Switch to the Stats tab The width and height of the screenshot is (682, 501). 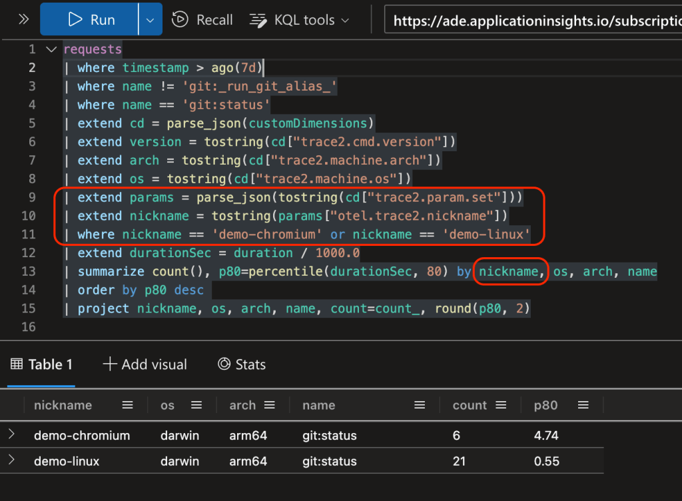(x=242, y=364)
